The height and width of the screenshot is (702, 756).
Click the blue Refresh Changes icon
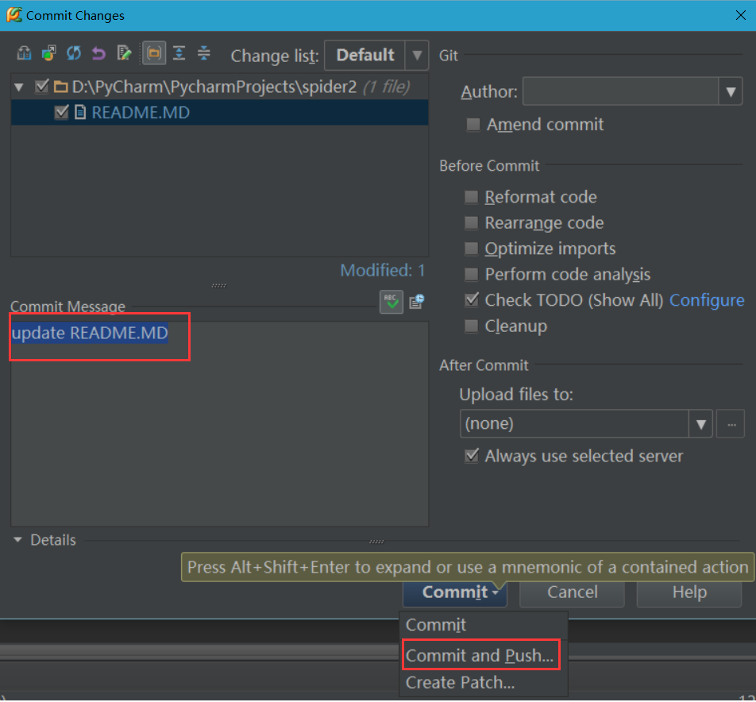pos(74,53)
